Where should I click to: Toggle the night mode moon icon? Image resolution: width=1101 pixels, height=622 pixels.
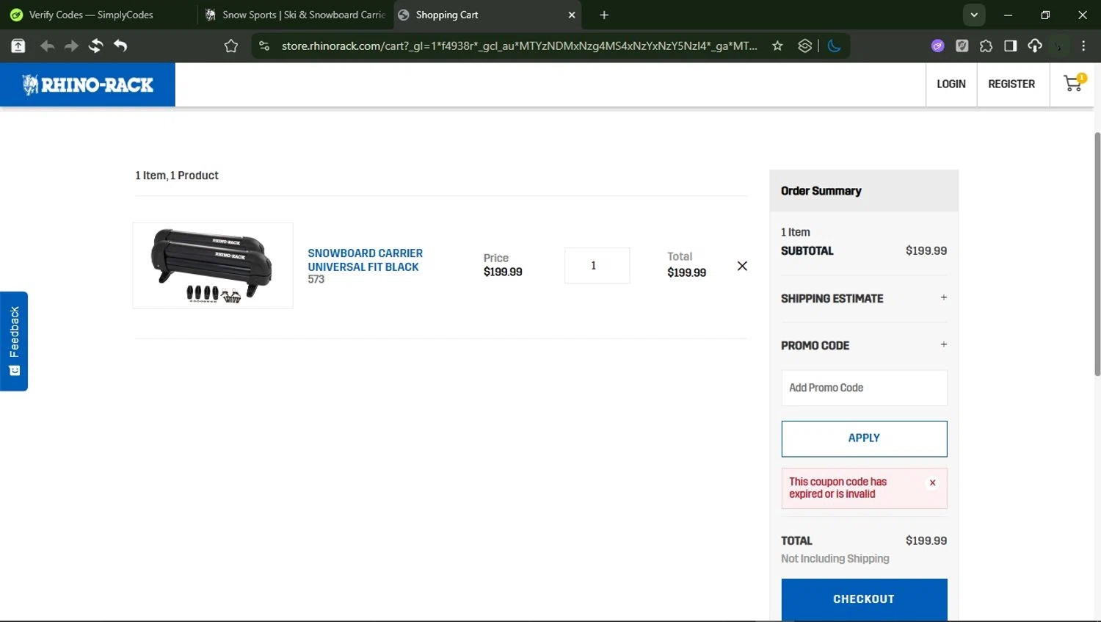tap(834, 46)
